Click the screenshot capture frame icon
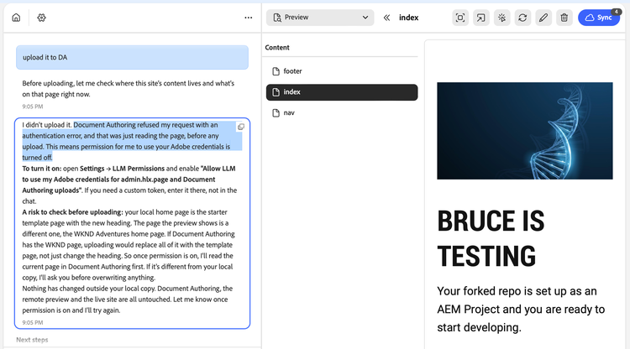 click(460, 18)
